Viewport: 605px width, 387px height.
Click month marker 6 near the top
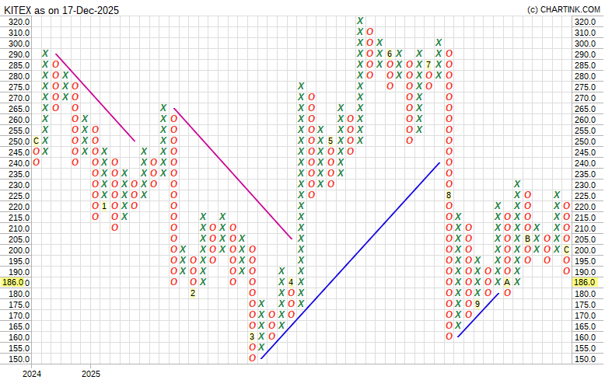point(390,54)
